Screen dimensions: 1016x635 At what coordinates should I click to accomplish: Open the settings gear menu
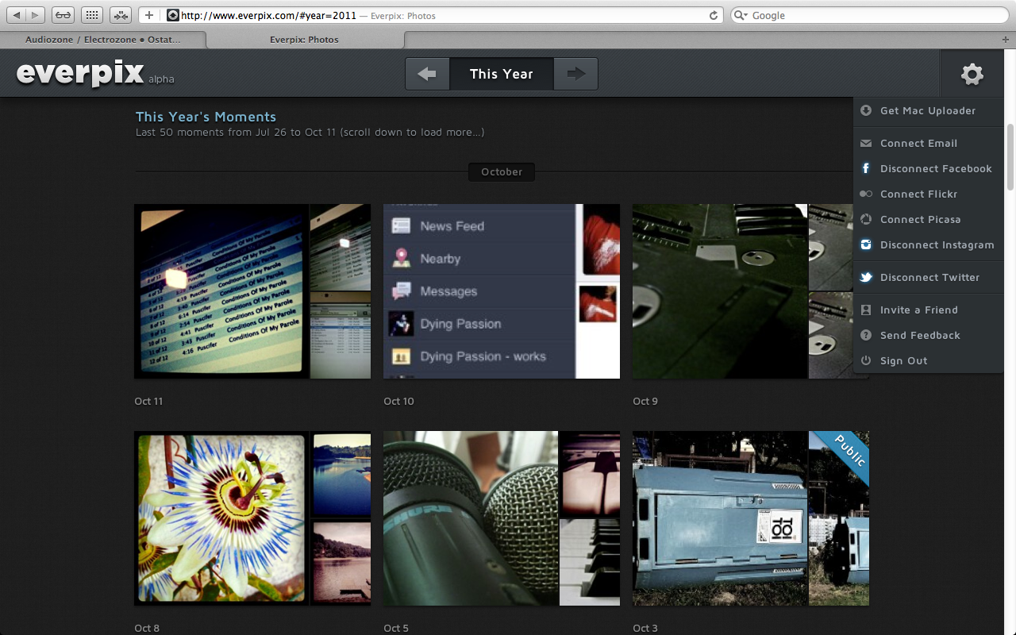tap(972, 74)
